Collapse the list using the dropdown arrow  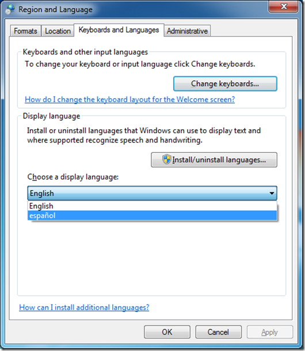coord(272,193)
